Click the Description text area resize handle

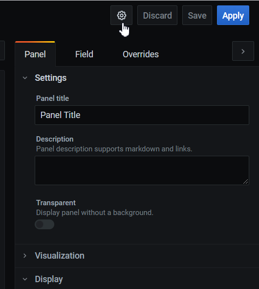(246, 182)
